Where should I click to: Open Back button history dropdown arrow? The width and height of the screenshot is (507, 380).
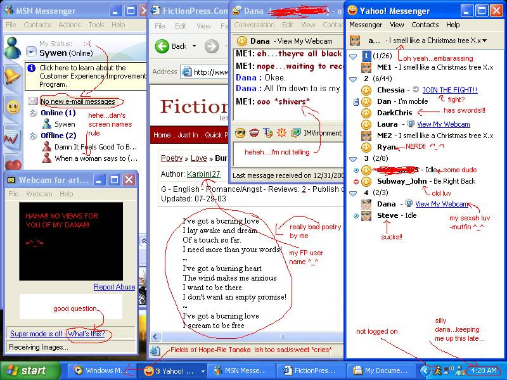coord(194,46)
